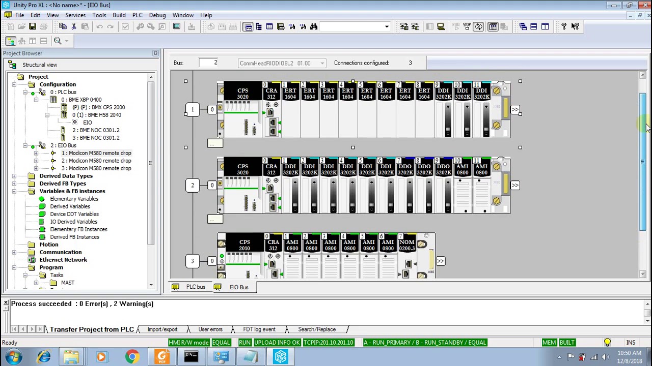Click the Open project toolbar icon
Screen dimensions: 652x366
click(21, 26)
